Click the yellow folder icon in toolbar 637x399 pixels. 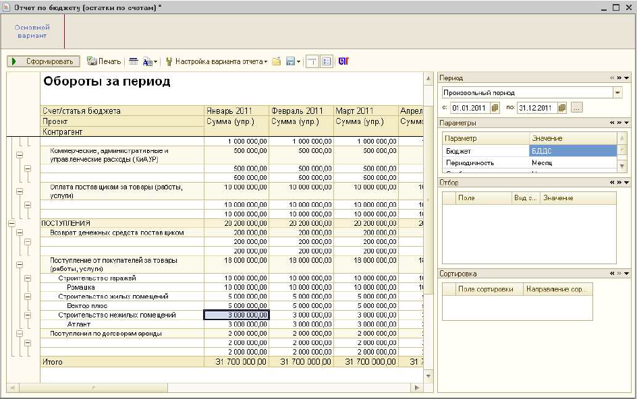[x=276, y=61]
